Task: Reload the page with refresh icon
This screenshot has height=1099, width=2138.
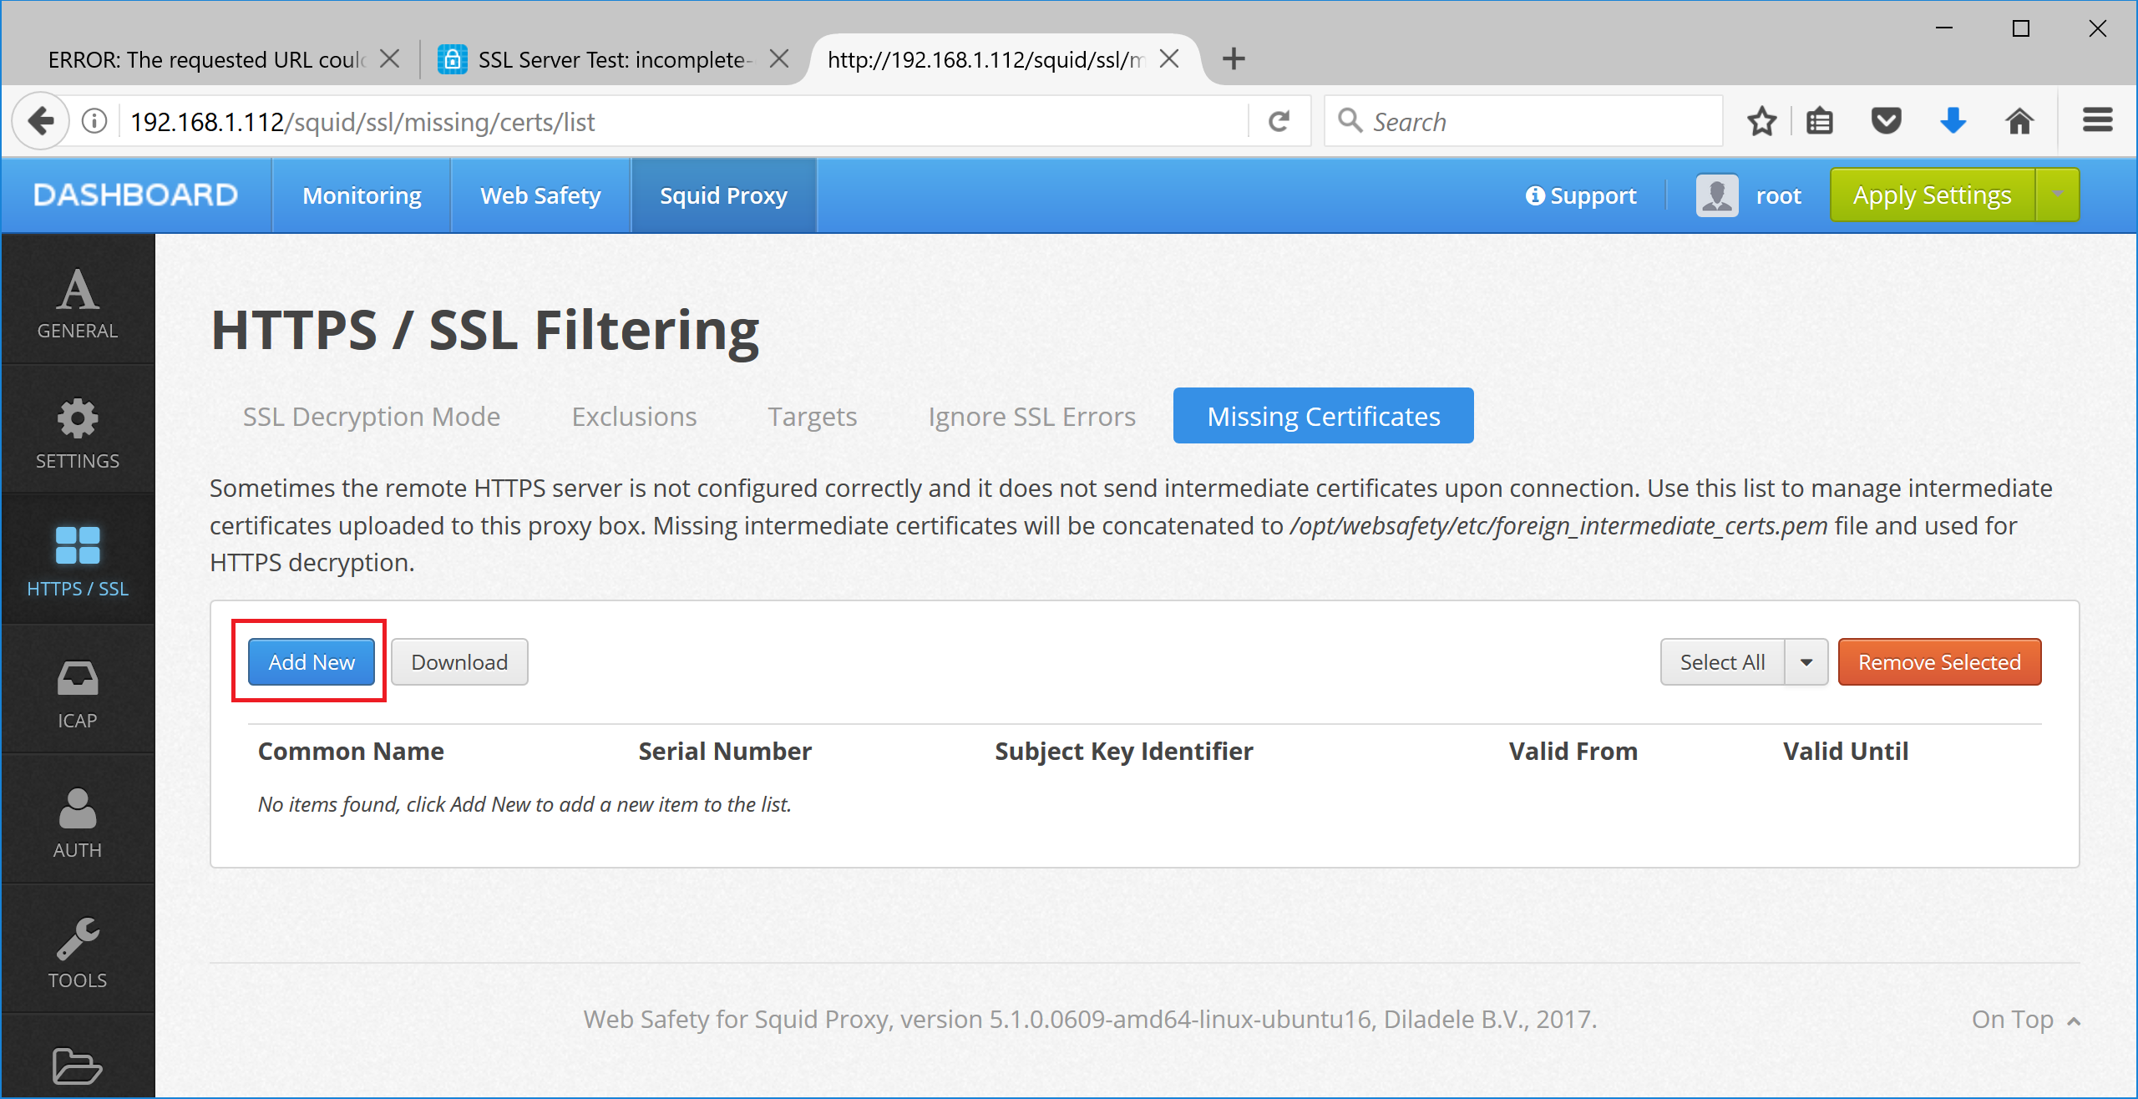Action: (1279, 122)
